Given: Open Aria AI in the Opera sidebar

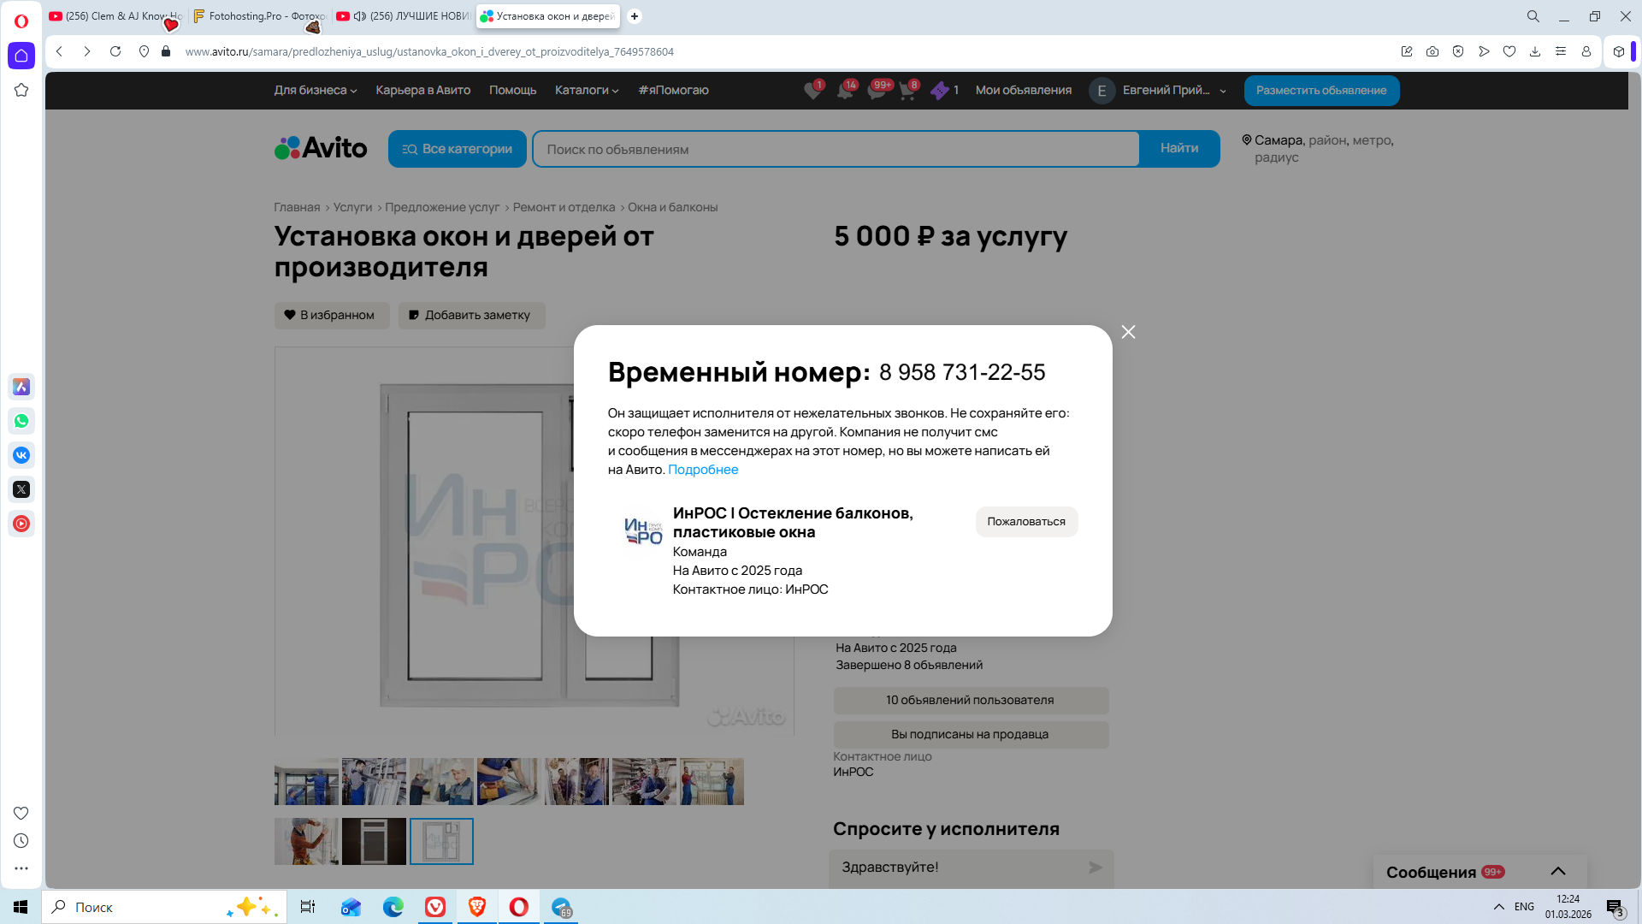Looking at the screenshot, I should 21,387.
